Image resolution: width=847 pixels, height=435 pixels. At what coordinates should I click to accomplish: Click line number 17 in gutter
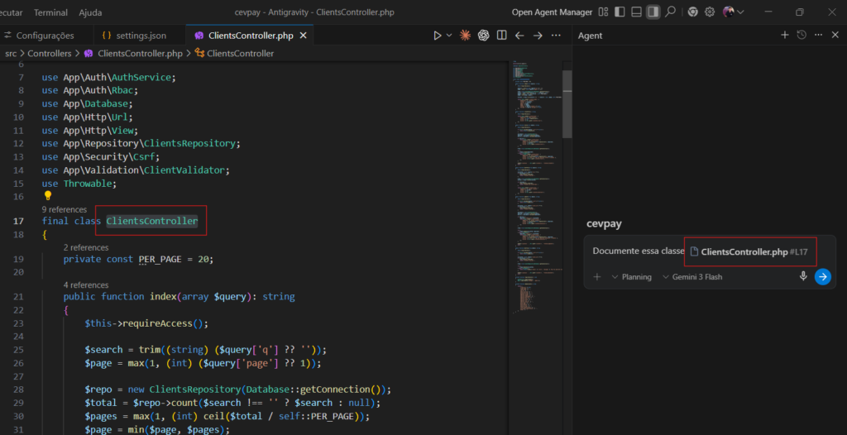(x=18, y=221)
